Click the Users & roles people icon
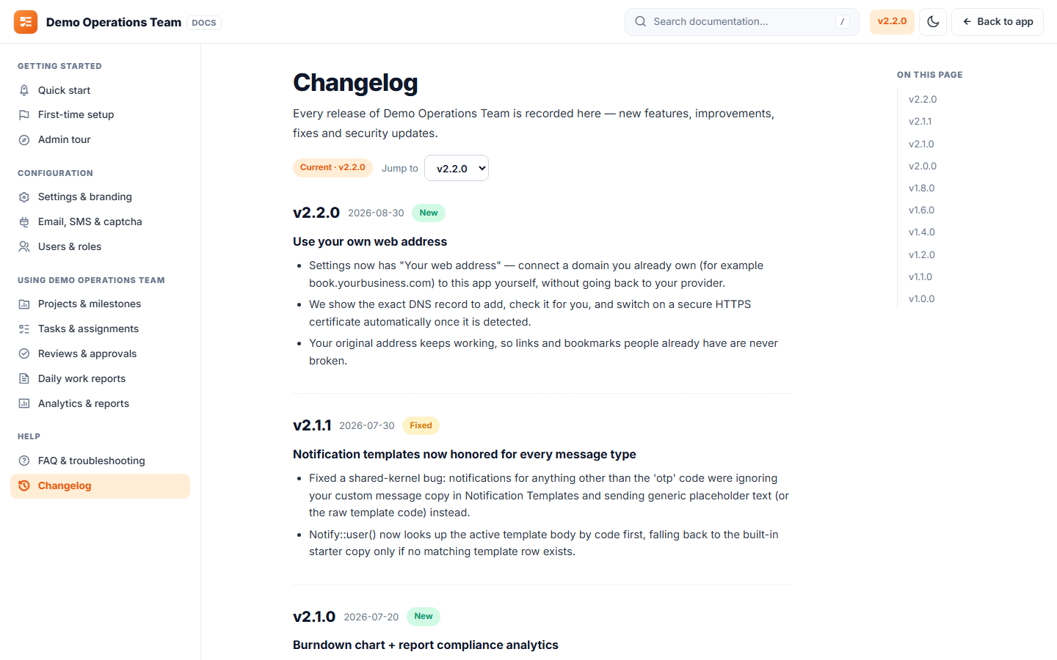This screenshot has width=1057, height=660. pyautogui.click(x=24, y=247)
